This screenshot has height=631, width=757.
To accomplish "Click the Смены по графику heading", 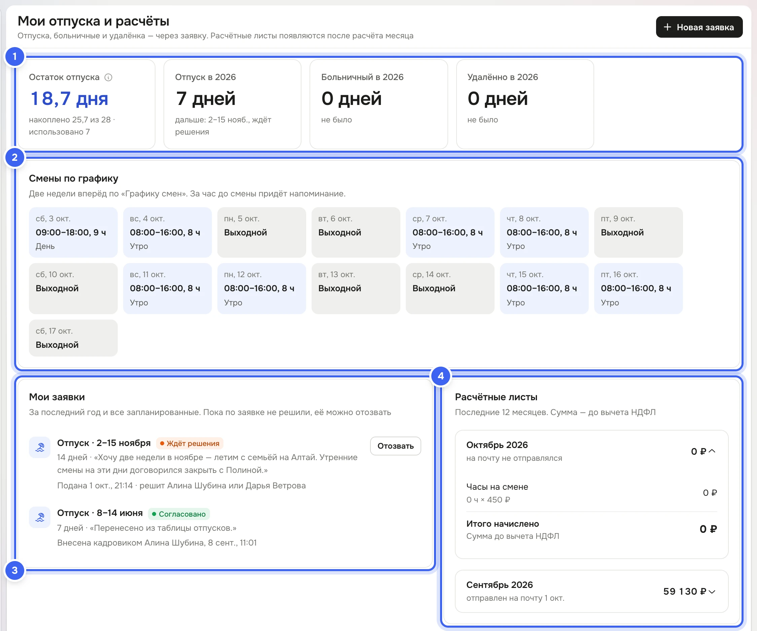I will tap(74, 178).
